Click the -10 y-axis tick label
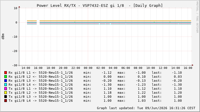Image resolution: width=200 pixels, height=112 pixels. tap(15, 37)
